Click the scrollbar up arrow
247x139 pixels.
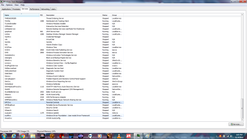[x=242, y=15]
